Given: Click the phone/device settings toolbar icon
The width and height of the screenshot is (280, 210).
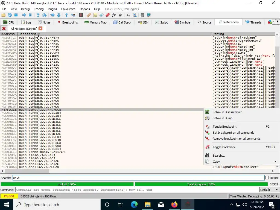Looking at the screenshot, I should 135,15.
